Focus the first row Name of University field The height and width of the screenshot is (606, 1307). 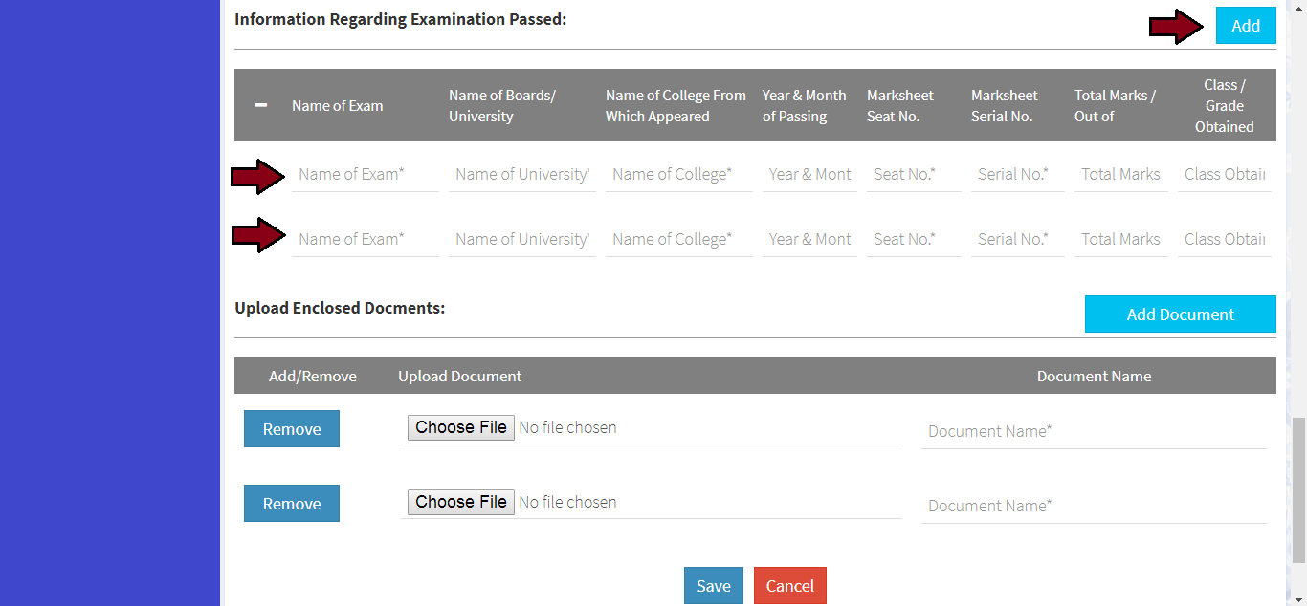pyautogui.click(x=521, y=174)
